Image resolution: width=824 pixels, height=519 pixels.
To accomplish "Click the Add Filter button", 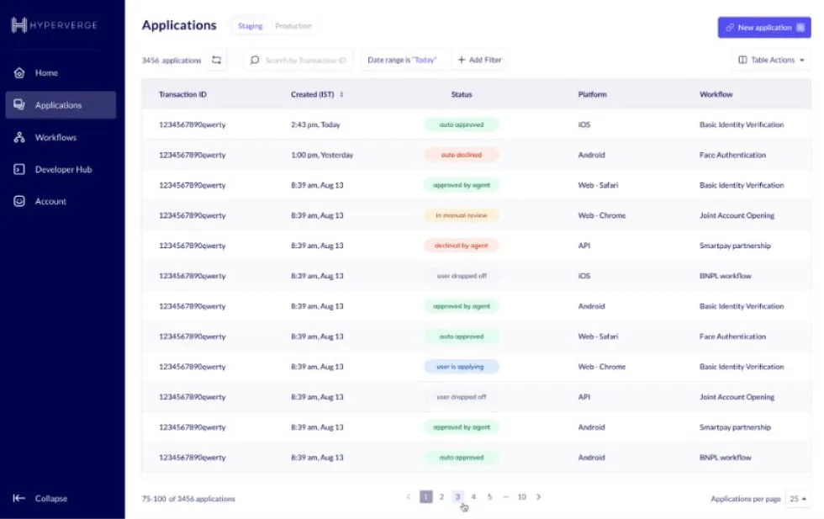I will 479,60.
